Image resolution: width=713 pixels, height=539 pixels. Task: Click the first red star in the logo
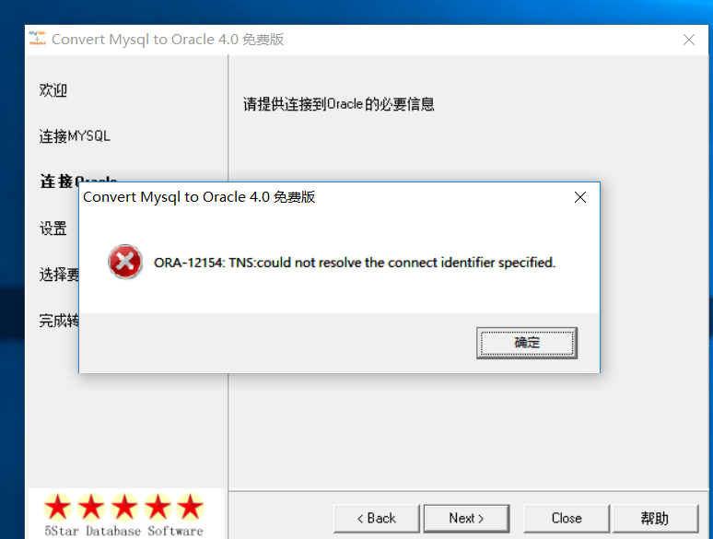coord(58,506)
